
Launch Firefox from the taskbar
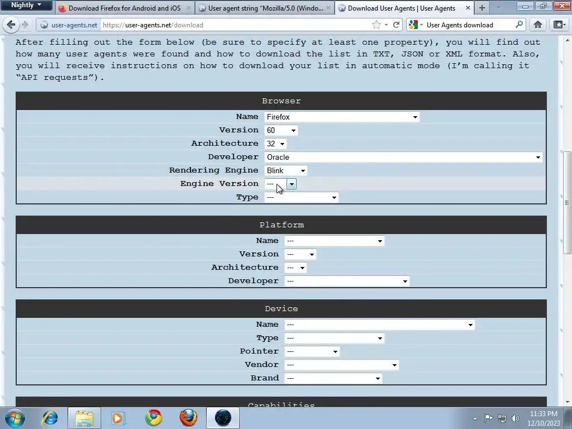point(188,418)
